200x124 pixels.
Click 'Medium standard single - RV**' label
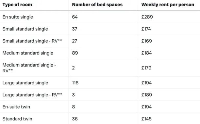29,68
